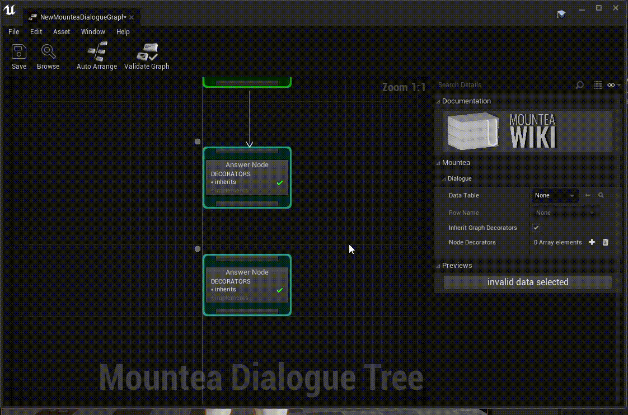This screenshot has width=628, height=415.
Task: Click the graduation cap tutorial icon
Action: point(561,15)
